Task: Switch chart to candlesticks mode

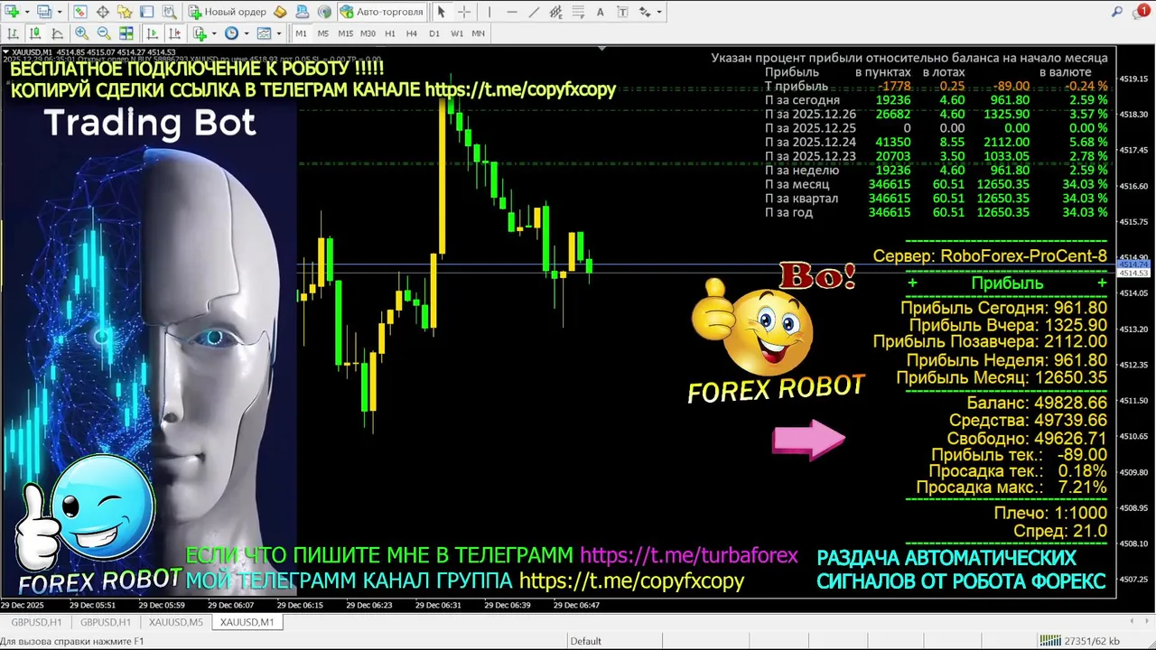Action: tap(35, 33)
